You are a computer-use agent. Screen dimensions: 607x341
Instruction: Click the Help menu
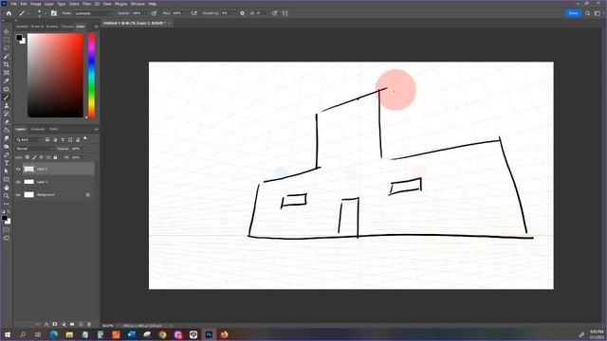coord(153,4)
